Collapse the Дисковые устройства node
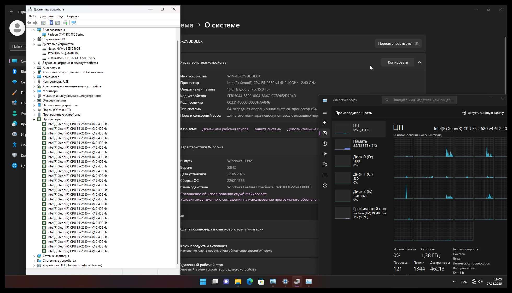Screen dimensions: 512x293 tap(34, 44)
